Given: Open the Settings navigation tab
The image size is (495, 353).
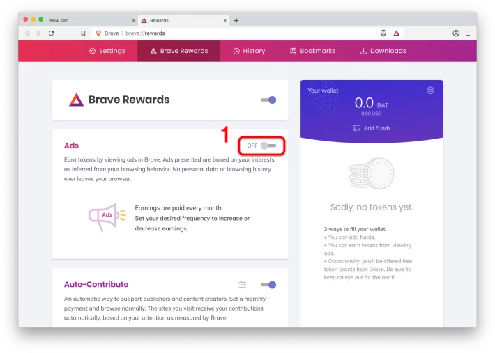Looking at the screenshot, I should (x=107, y=51).
